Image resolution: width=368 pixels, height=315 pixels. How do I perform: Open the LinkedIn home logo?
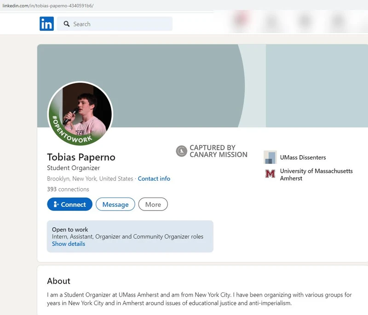pos(46,24)
